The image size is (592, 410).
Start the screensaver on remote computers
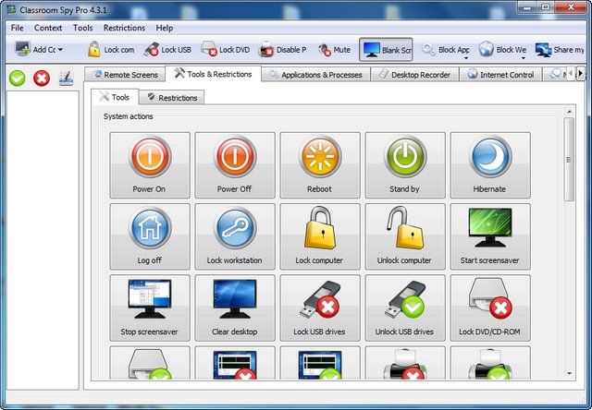coord(490,236)
